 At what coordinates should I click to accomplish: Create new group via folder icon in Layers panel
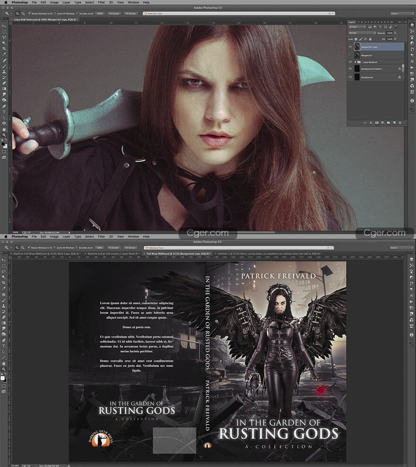(389, 123)
